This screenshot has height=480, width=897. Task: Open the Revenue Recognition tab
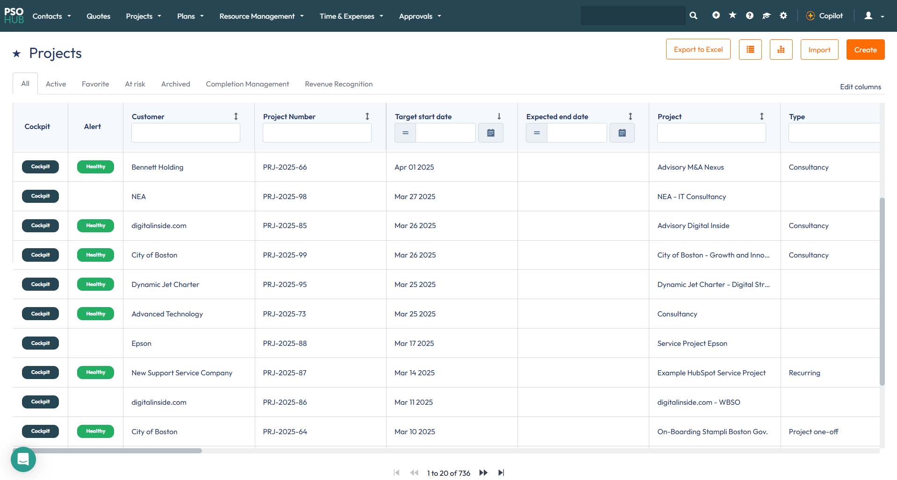coord(338,84)
